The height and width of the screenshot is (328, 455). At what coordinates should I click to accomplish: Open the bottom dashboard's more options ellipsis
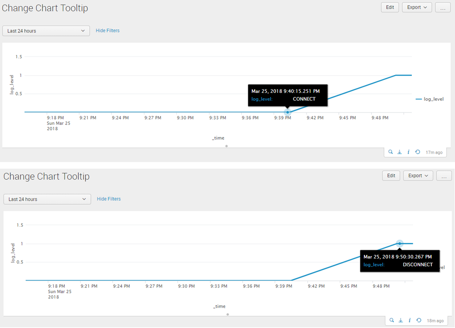tap(444, 176)
